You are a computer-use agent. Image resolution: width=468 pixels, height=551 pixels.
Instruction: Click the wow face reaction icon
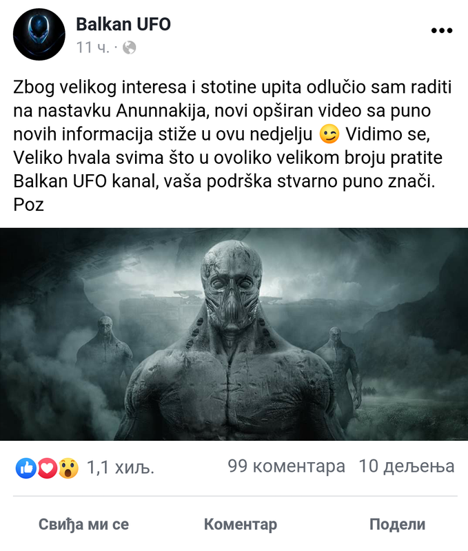pos(68,468)
